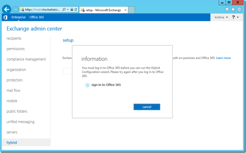Open the servers section

12,132
